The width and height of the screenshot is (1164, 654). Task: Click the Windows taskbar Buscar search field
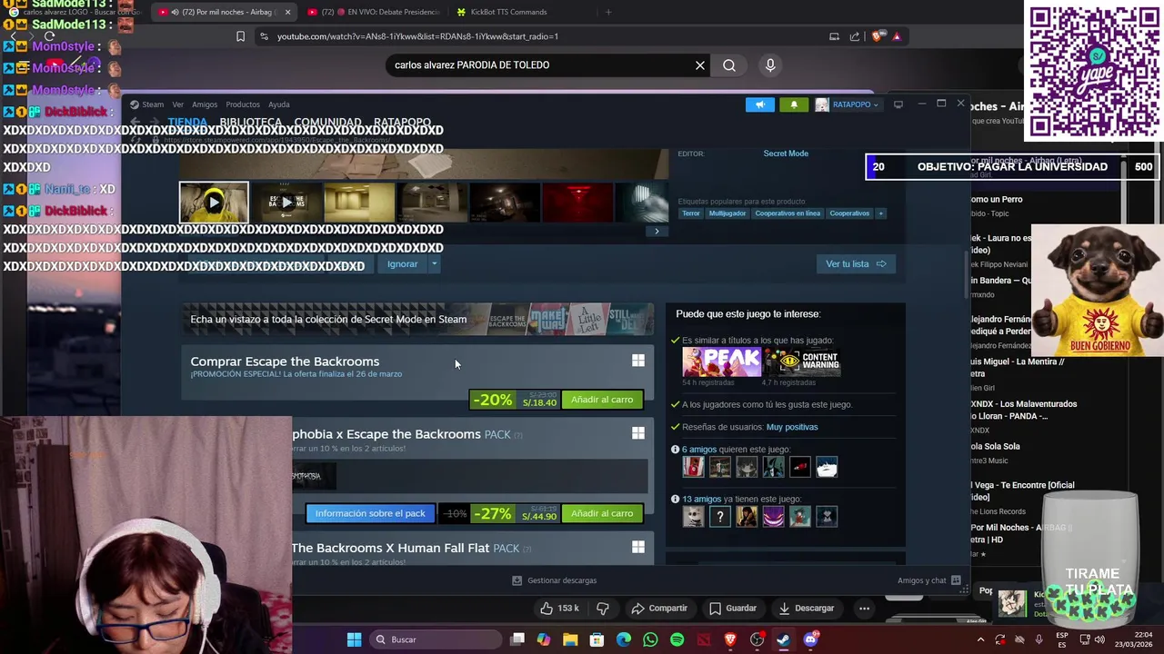(x=436, y=639)
